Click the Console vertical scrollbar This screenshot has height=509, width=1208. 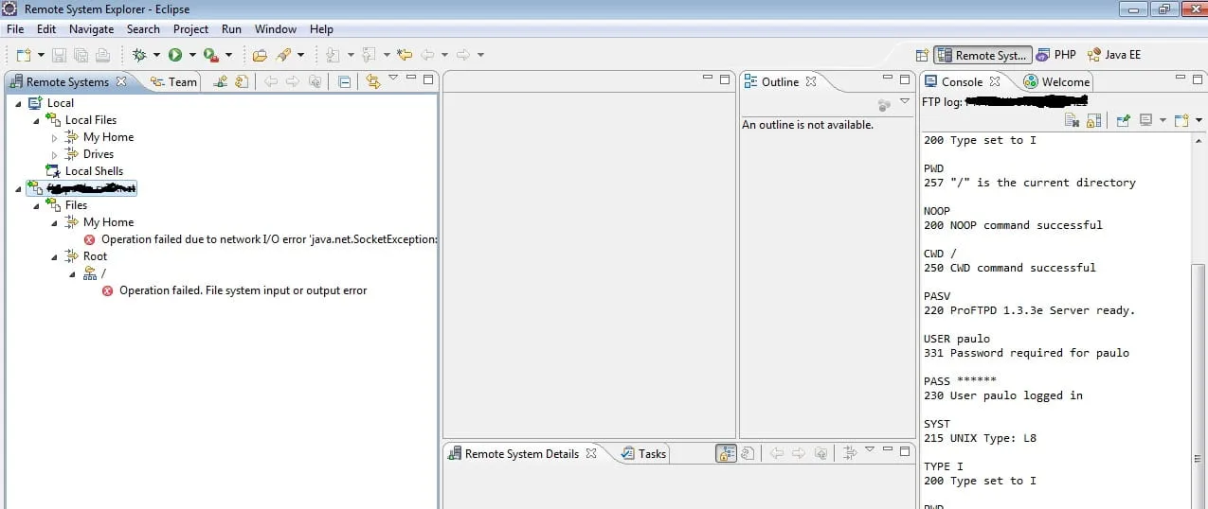point(1200,388)
